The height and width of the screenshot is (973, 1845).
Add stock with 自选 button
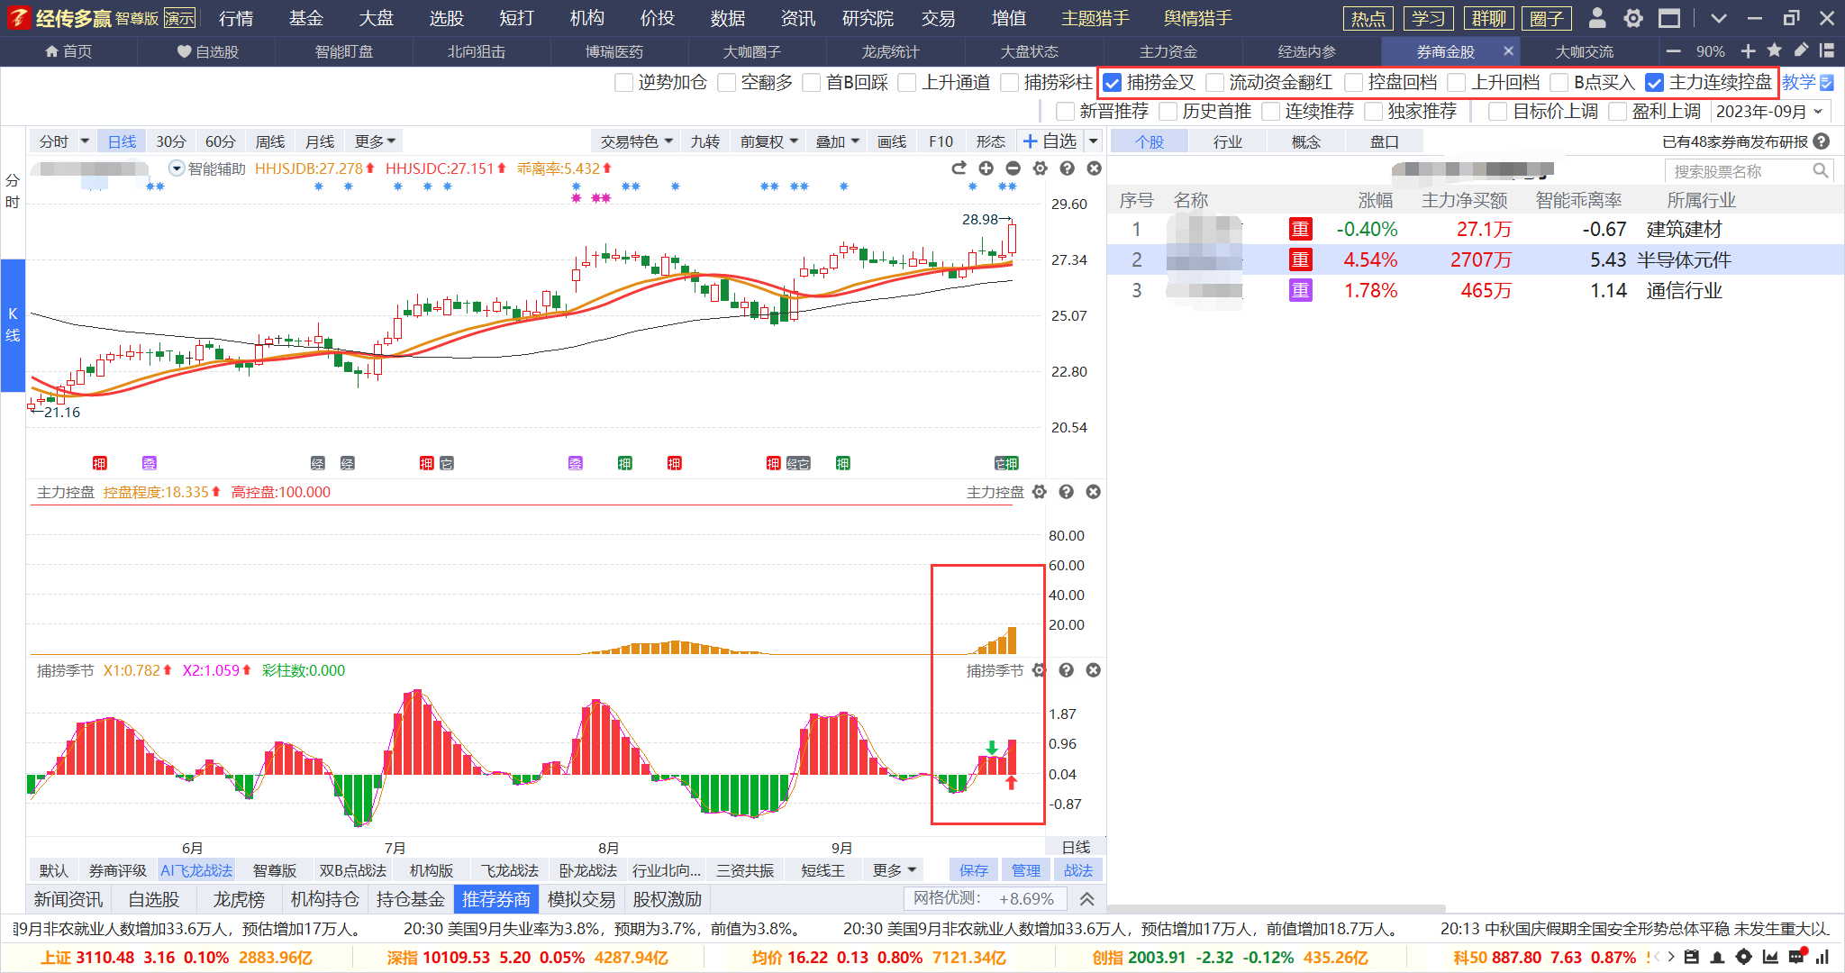[x=1050, y=141]
